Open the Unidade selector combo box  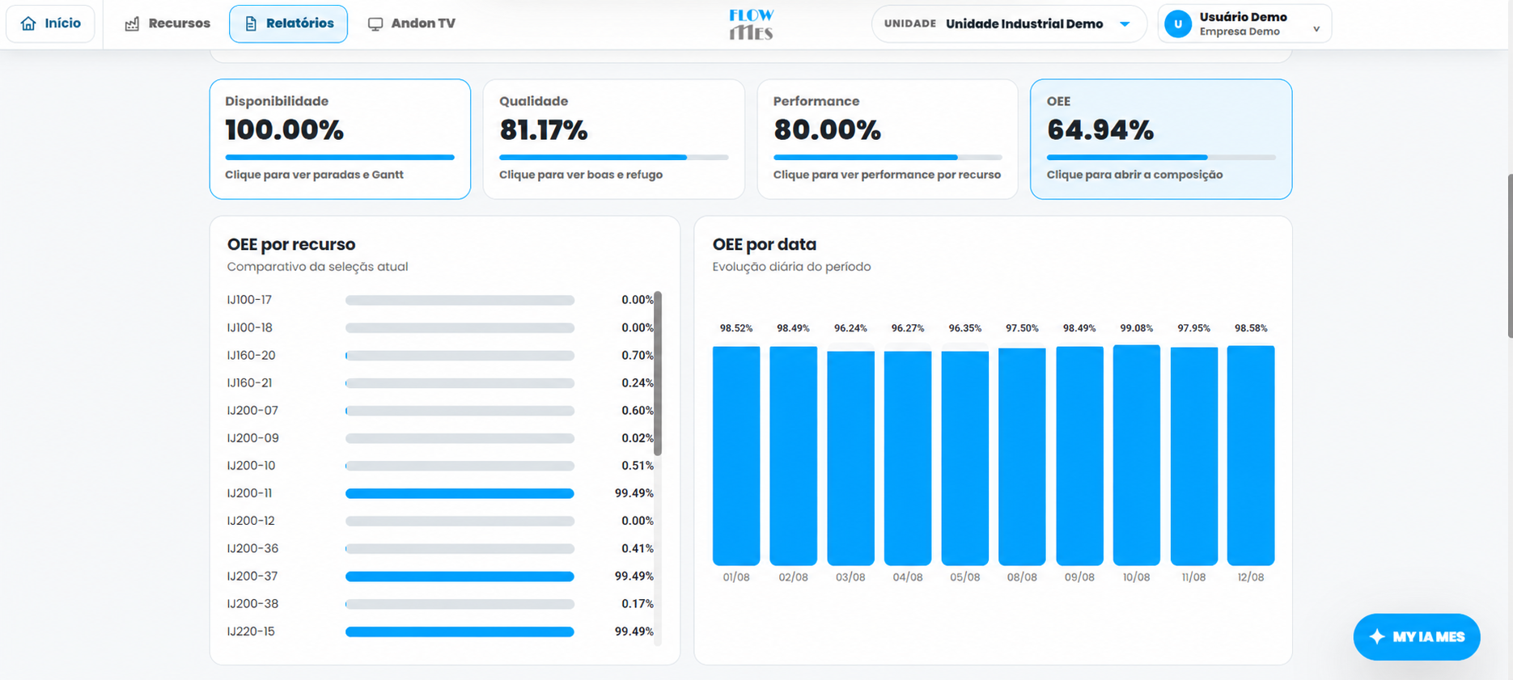(x=1009, y=23)
